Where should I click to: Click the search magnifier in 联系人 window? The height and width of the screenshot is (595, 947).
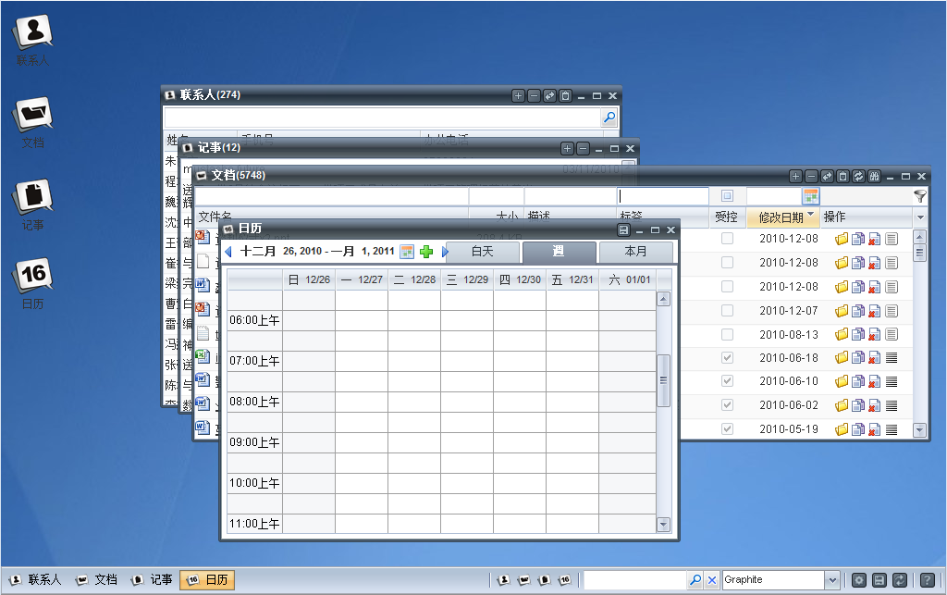click(609, 117)
